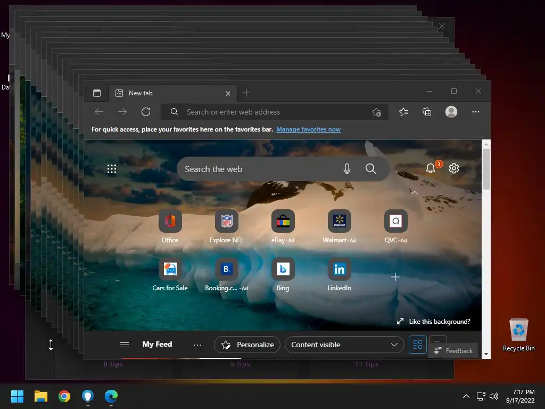The image size is (545, 409).
Task: Open the tab actions menu icon
Action: click(x=97, y=93)
